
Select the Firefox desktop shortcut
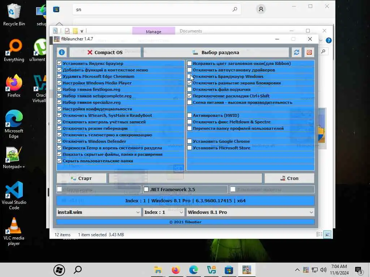coord(14,86)
